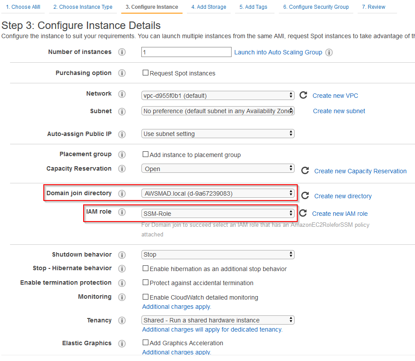Open the Tenancy dropdown

218,320
